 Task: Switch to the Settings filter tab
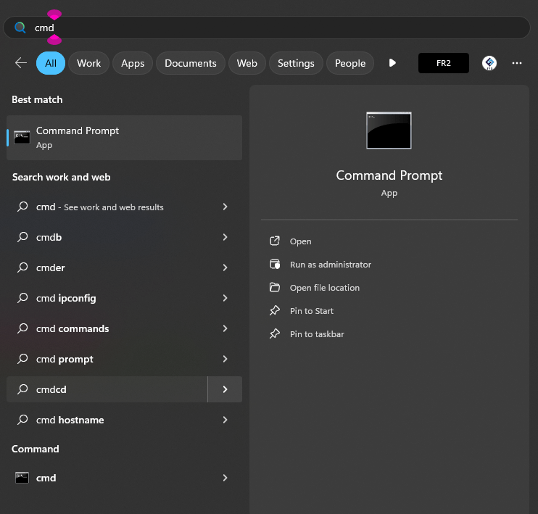click(296, 63)
